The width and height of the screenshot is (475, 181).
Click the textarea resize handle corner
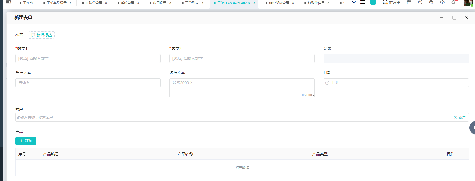pyautogui.click(x=313, y=96)
